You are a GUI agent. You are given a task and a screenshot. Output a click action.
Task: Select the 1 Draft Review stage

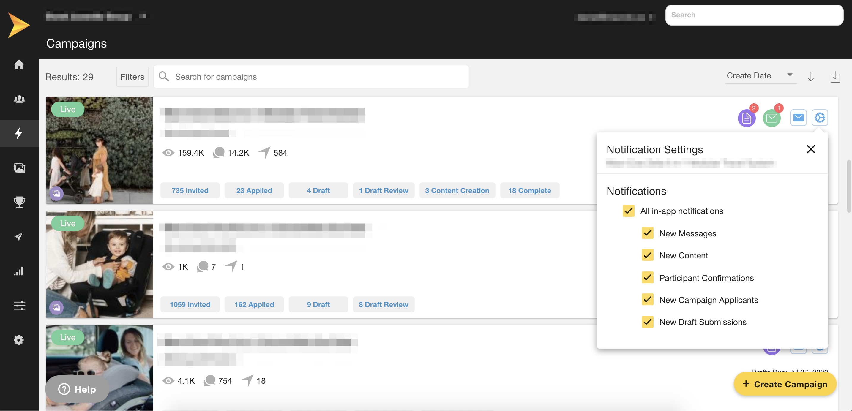[384, 190]
